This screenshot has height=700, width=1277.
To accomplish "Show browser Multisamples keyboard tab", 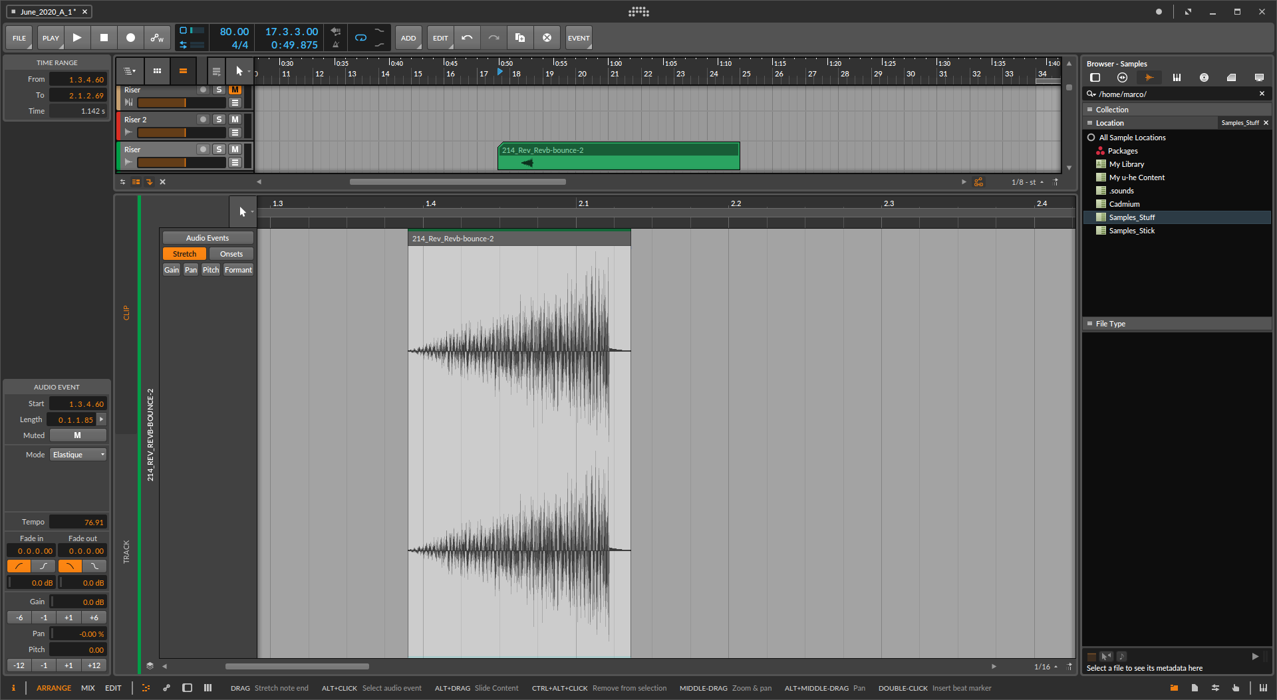I will [x=1177, y=78].
